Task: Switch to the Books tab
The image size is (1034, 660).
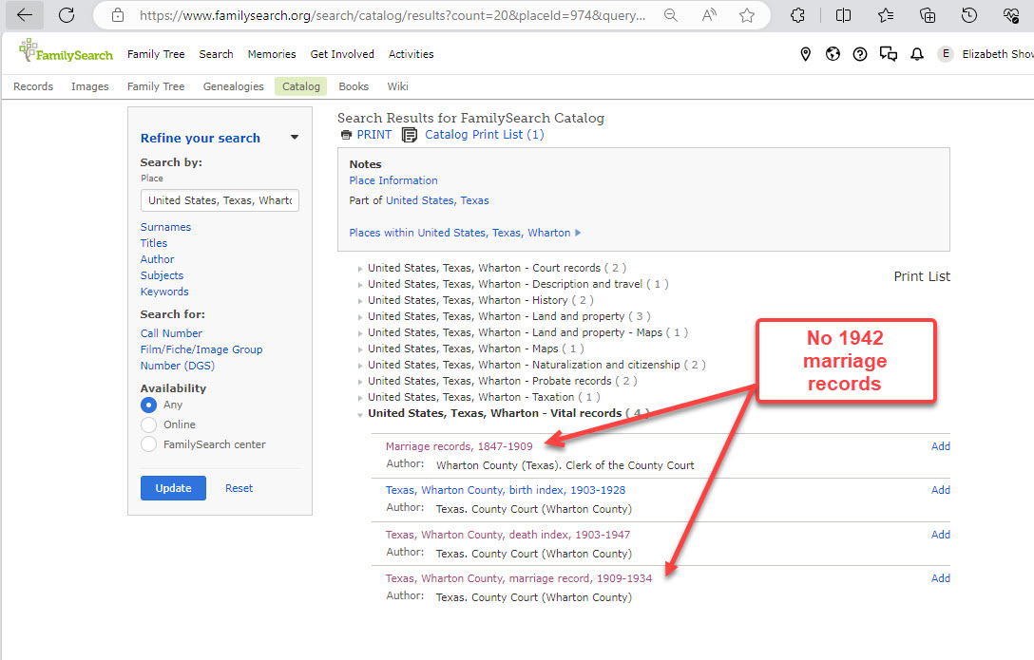Action: point(354,86)
